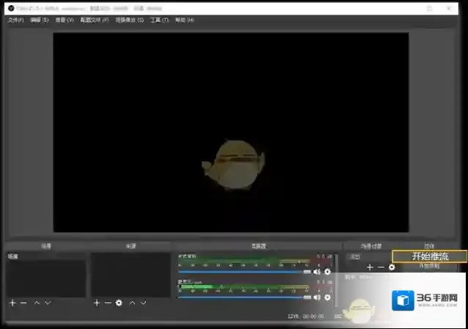Open settings gear for second audio channel
Image resolution: width=468 pixels, height=329 pixels.
[327, 296]
